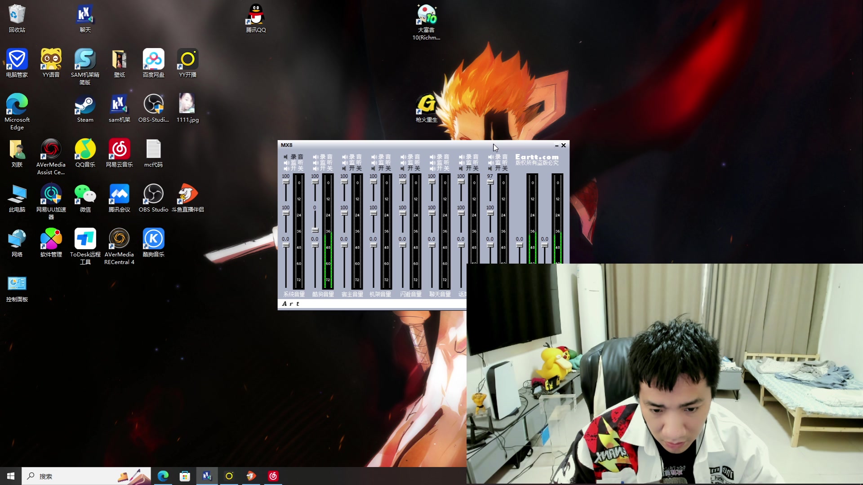Launch 网易UU加速器 from the desktop
This screenshot has height=485, width=863.
[51, 202]
